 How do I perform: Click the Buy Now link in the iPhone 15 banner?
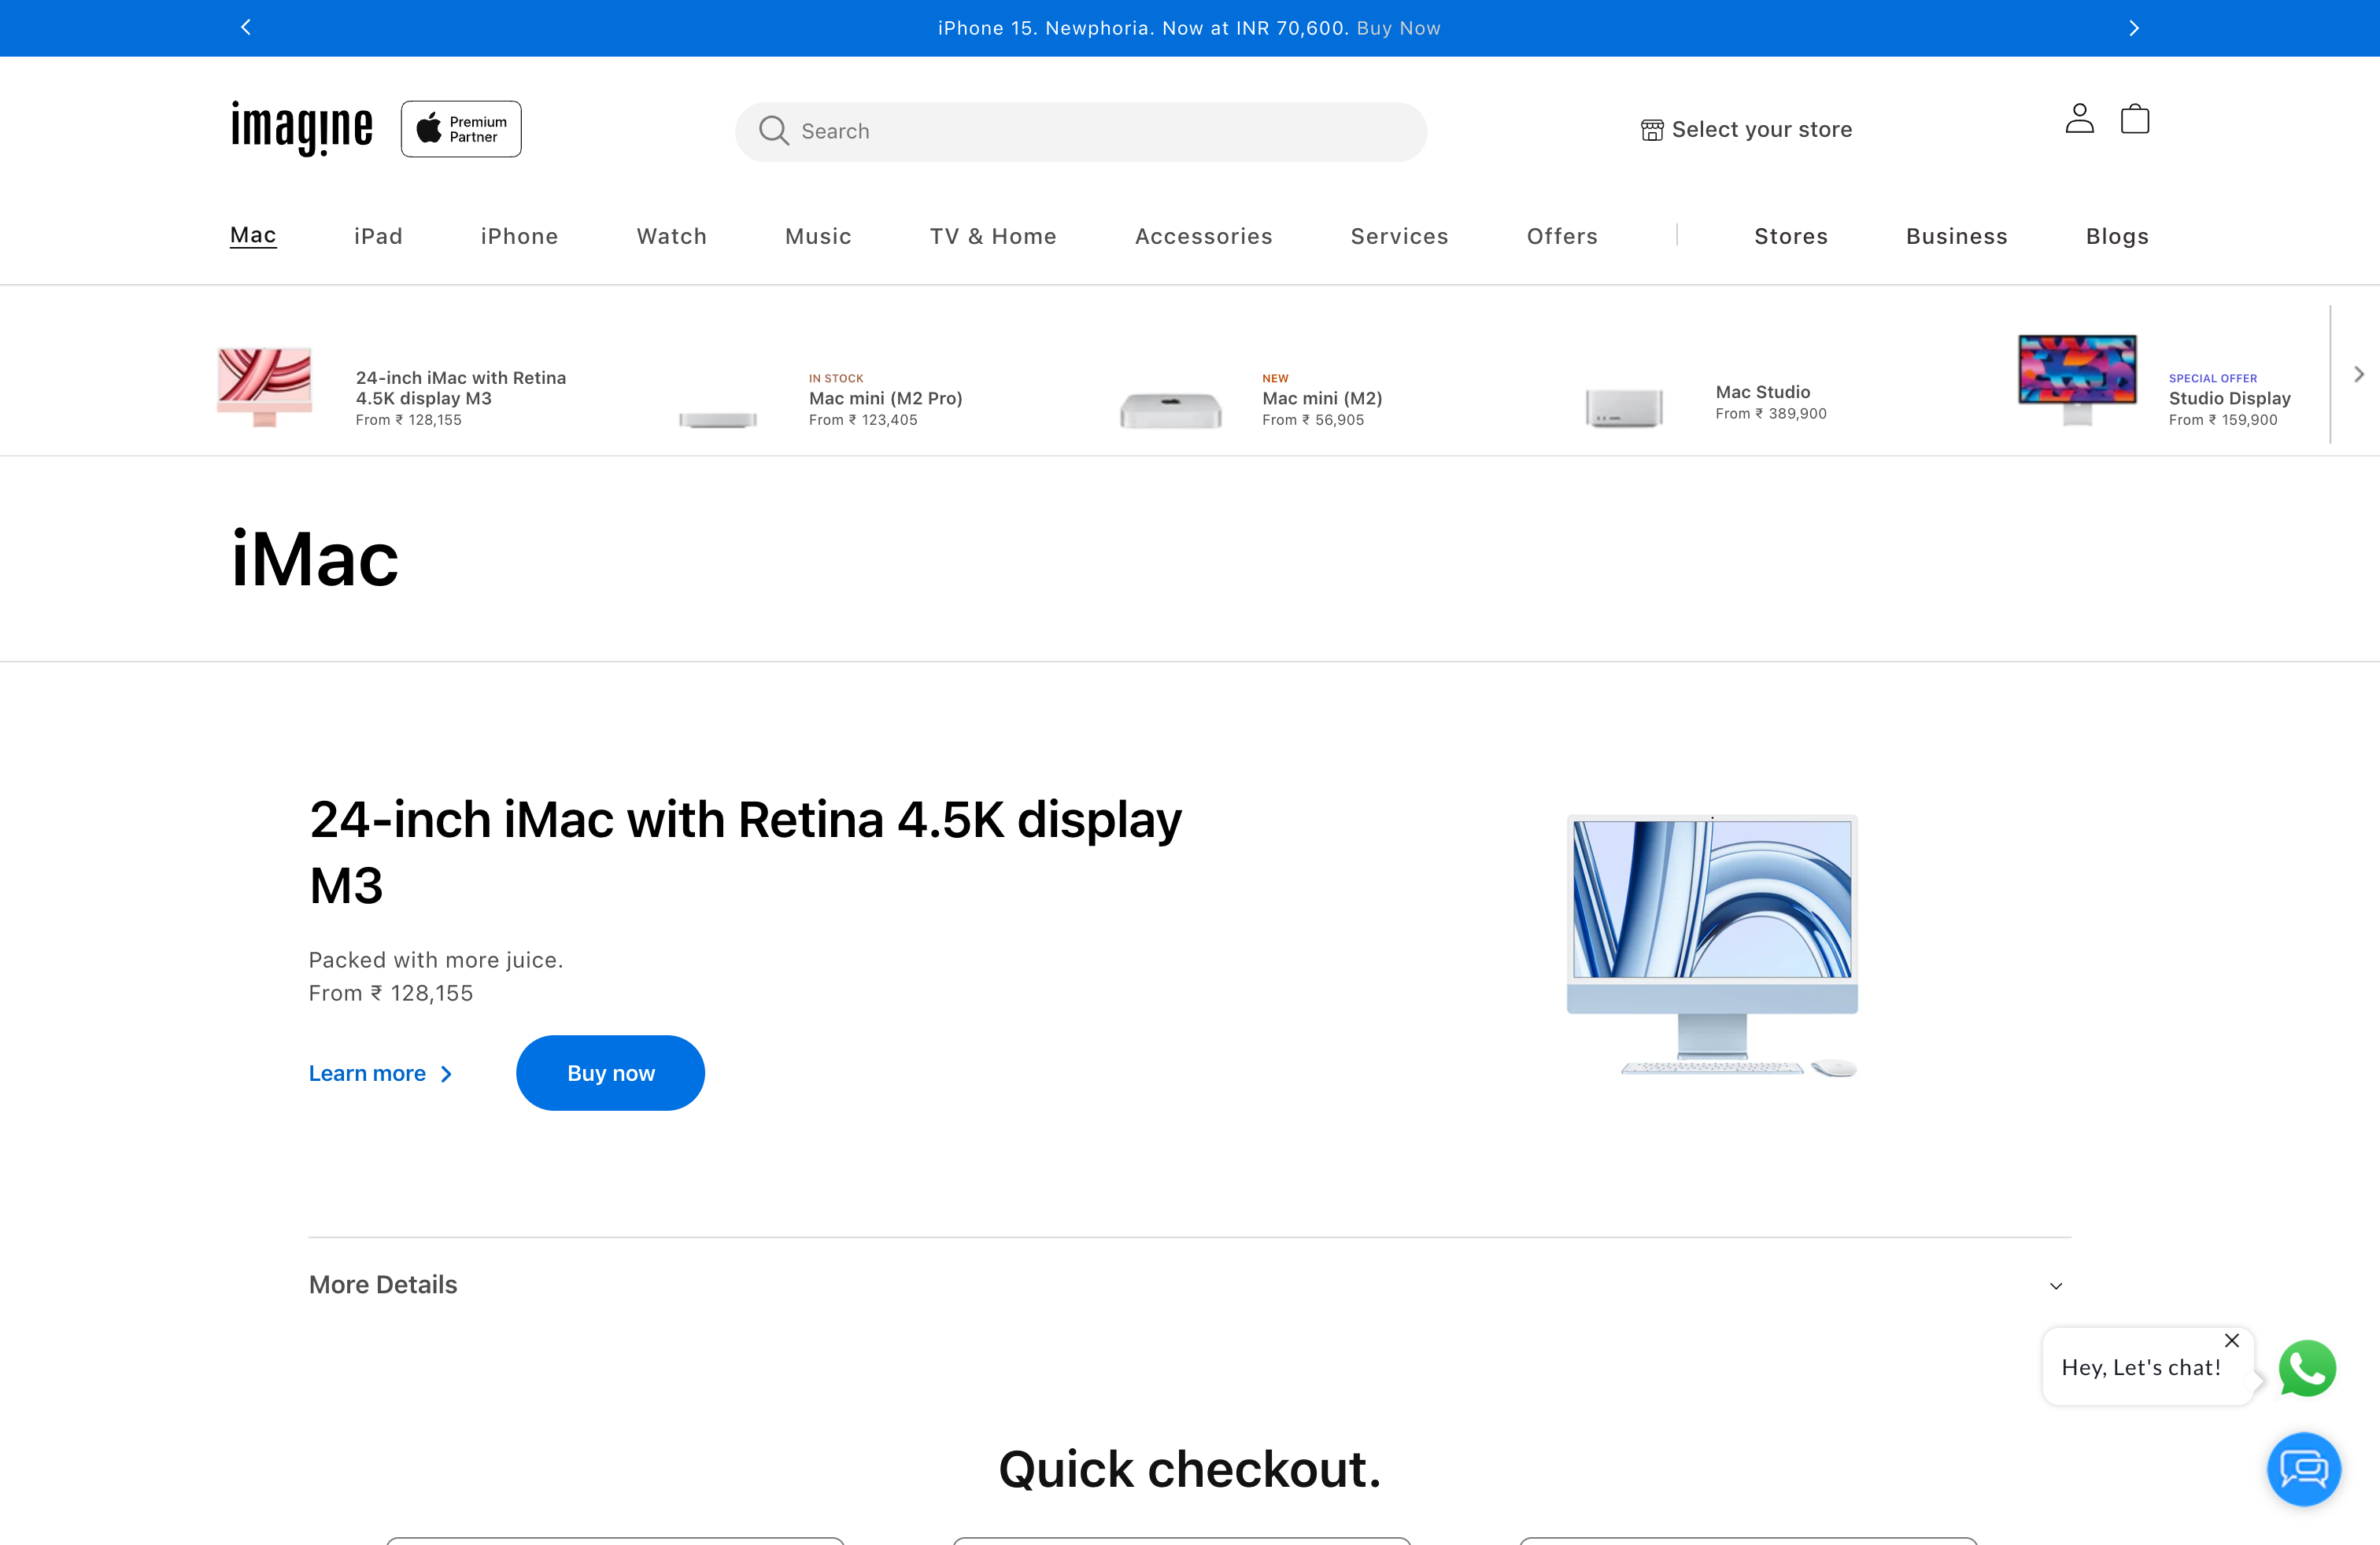(1398, 27)
